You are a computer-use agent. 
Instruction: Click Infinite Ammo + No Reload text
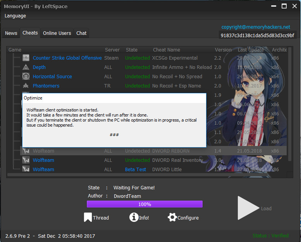pyautogui.click(x=182, y=67)
